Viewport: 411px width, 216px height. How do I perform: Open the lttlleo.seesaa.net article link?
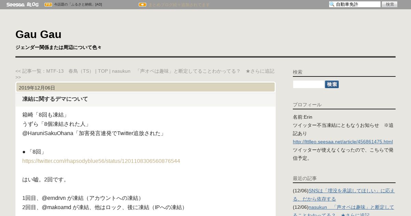pos(343,142)
